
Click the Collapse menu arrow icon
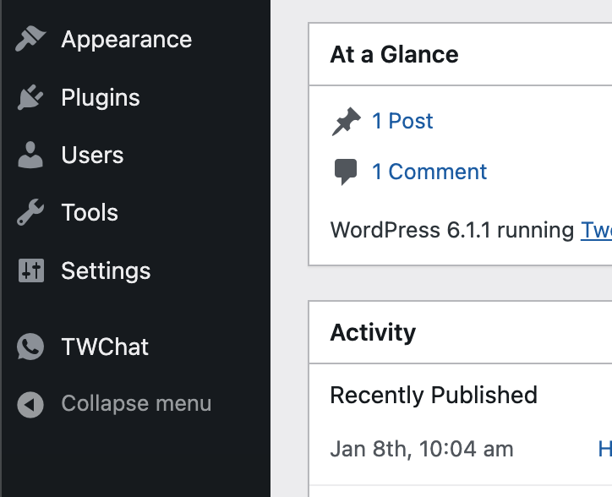pos(30,405)
